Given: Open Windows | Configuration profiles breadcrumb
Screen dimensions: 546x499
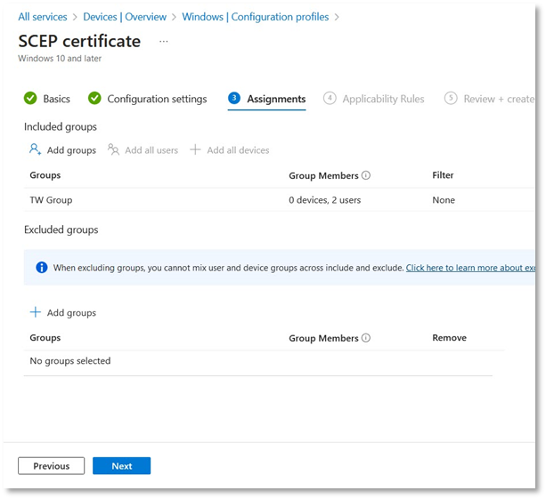Looking at the screenshot, I should 255,17.
